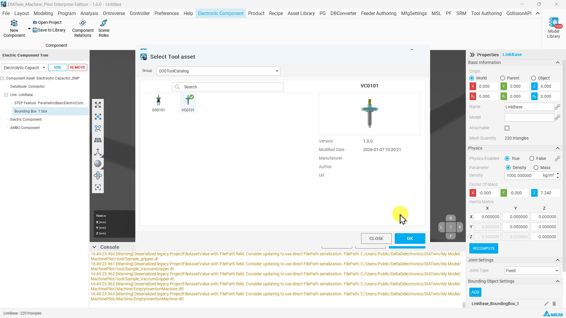This screenshot has width=566, height=318.
Task: Activate the zoom region viewport tool
Action: pyautogui.click(x=98, y=128)
